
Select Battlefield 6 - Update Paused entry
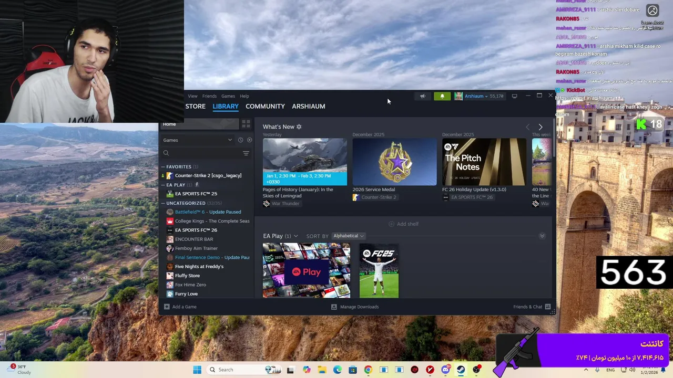tap(208, 212)
